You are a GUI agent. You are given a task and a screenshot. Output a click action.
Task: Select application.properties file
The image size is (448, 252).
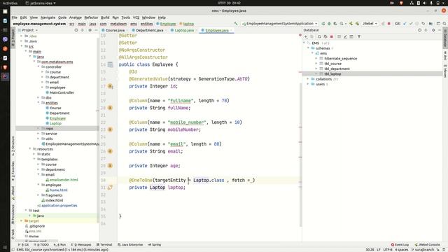pyautogui.click(x=59, y=206)
